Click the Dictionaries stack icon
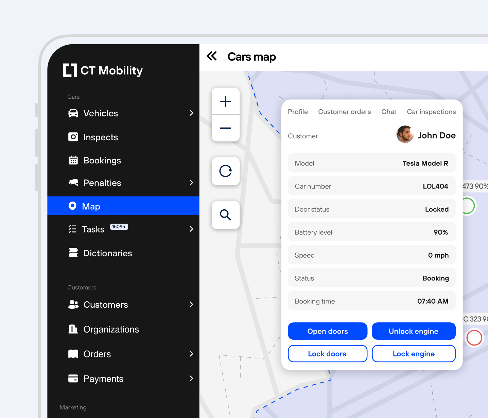Screen dimensions: 488x418 (73, 253)
